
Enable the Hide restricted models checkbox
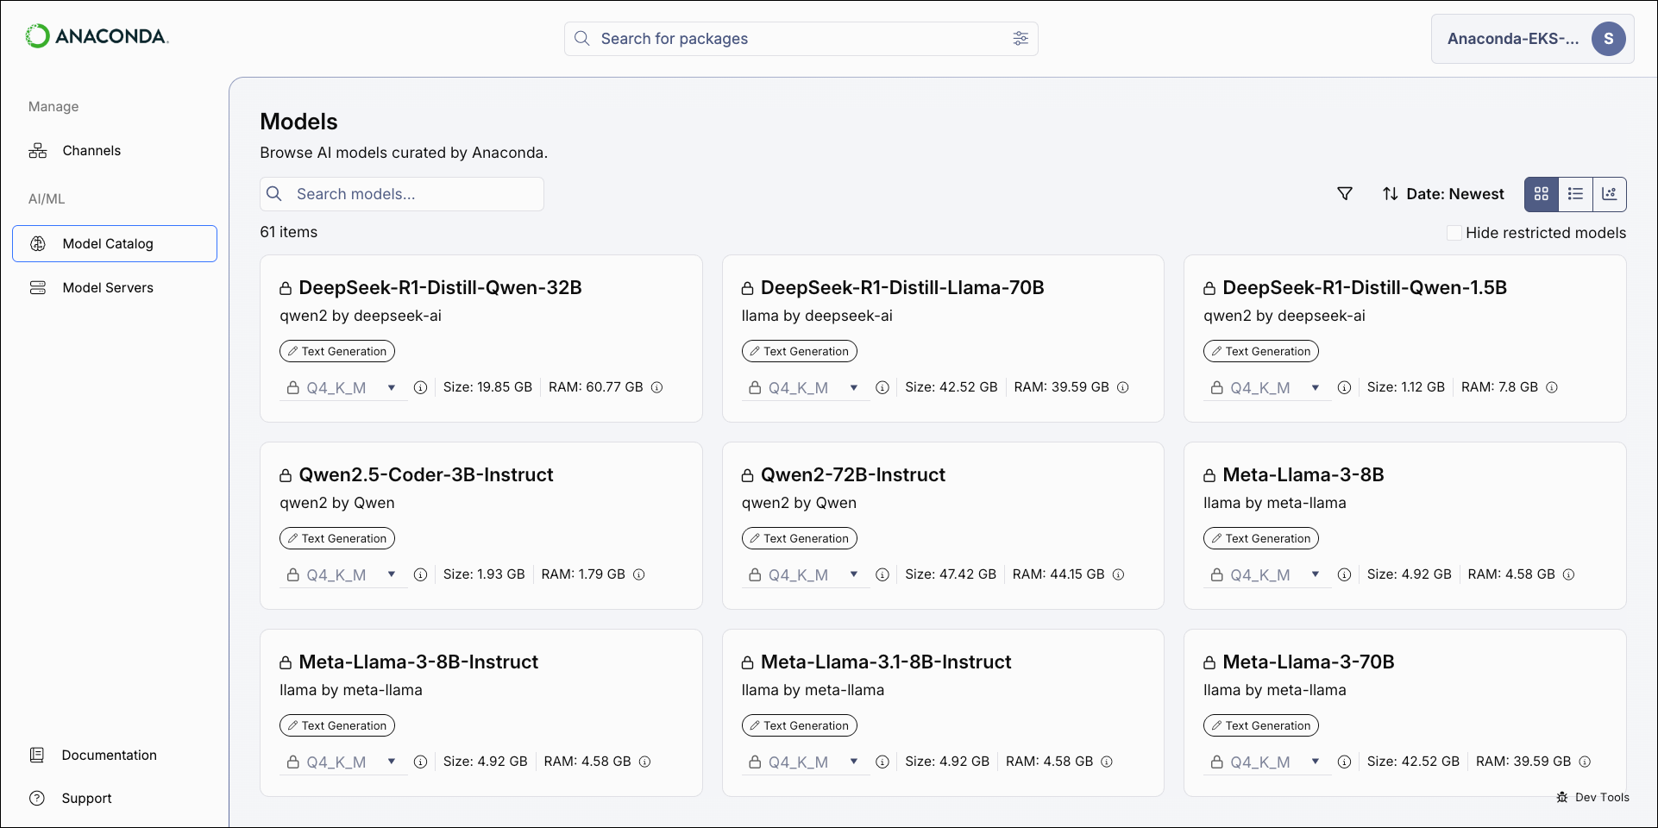point(1454,233)
